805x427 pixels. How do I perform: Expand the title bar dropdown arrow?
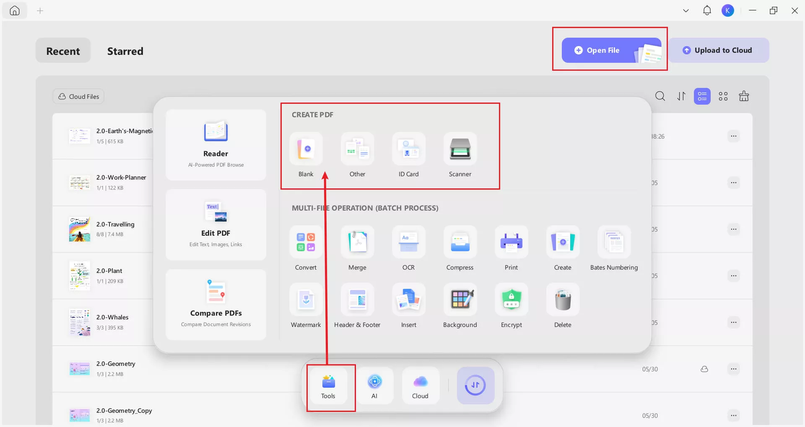686,11
